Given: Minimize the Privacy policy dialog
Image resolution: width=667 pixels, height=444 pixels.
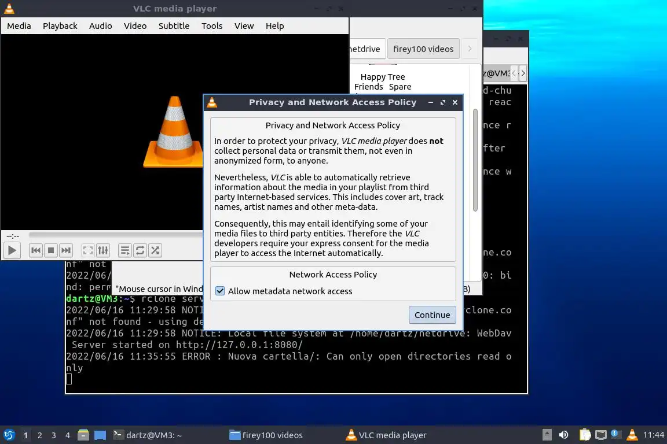Looking at the screenshot, I should [431, 102].
